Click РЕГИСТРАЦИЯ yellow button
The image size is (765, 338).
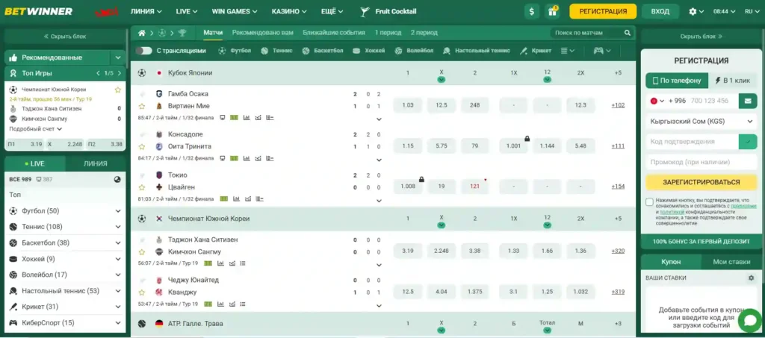click(603, 11)
